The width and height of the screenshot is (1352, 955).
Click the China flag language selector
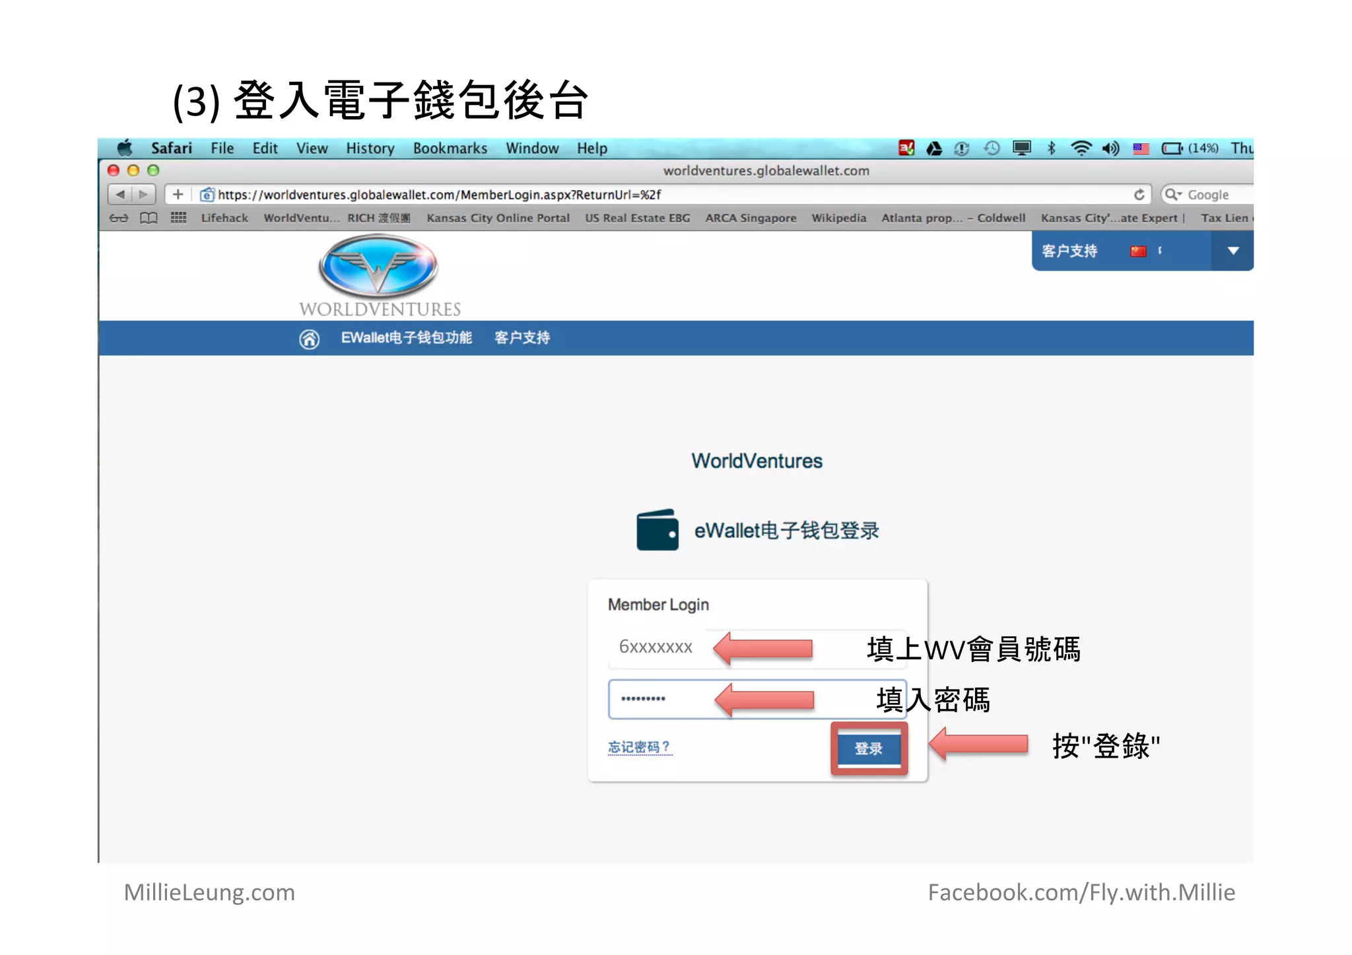(1138, 251)
